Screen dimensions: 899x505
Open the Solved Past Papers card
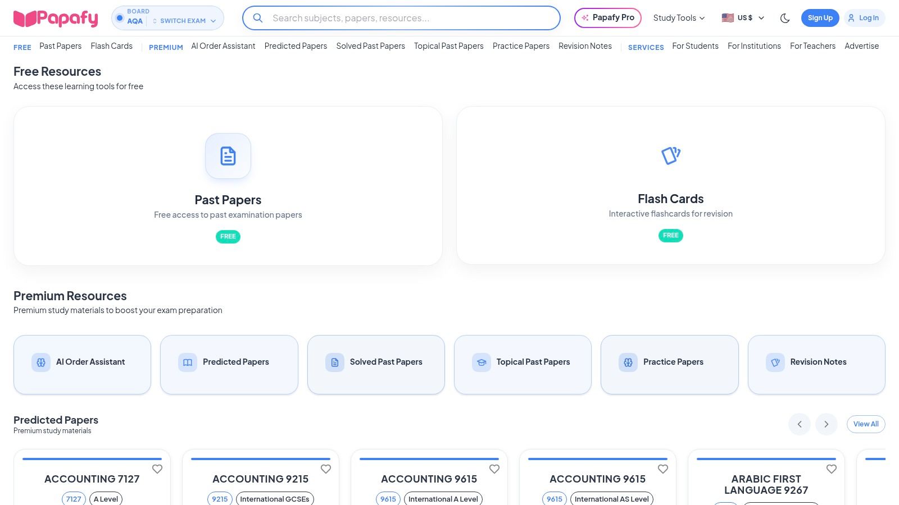(x=376, y=365)
